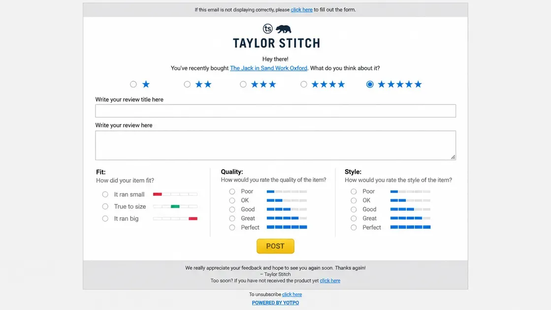Click the quality Perfect five-segment bar

[x=287, y=227]
